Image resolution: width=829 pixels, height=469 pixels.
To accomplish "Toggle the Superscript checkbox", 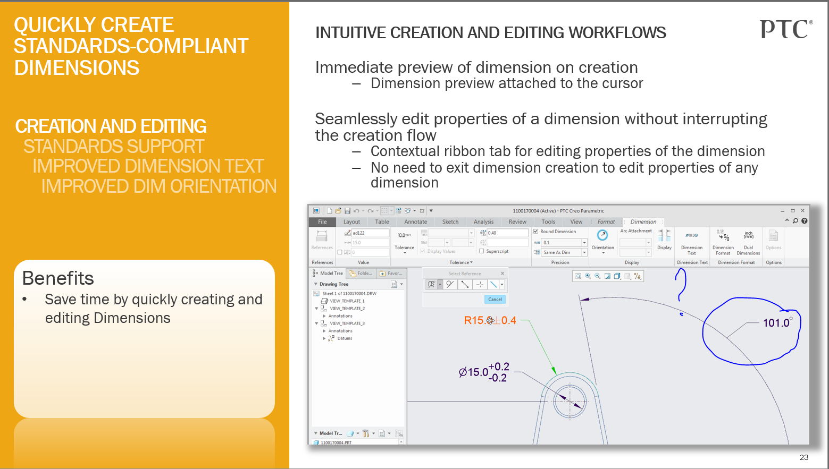I will tap(482, 251).
